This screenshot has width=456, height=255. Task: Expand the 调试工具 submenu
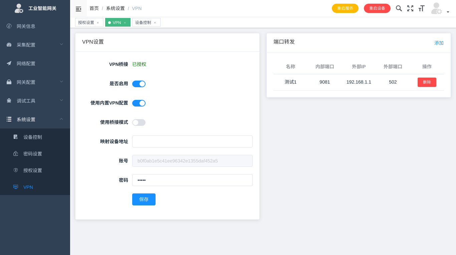coord(35,101)
